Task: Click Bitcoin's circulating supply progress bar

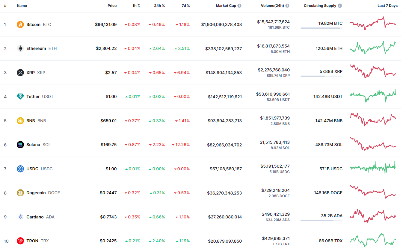Action: [321, 28]
